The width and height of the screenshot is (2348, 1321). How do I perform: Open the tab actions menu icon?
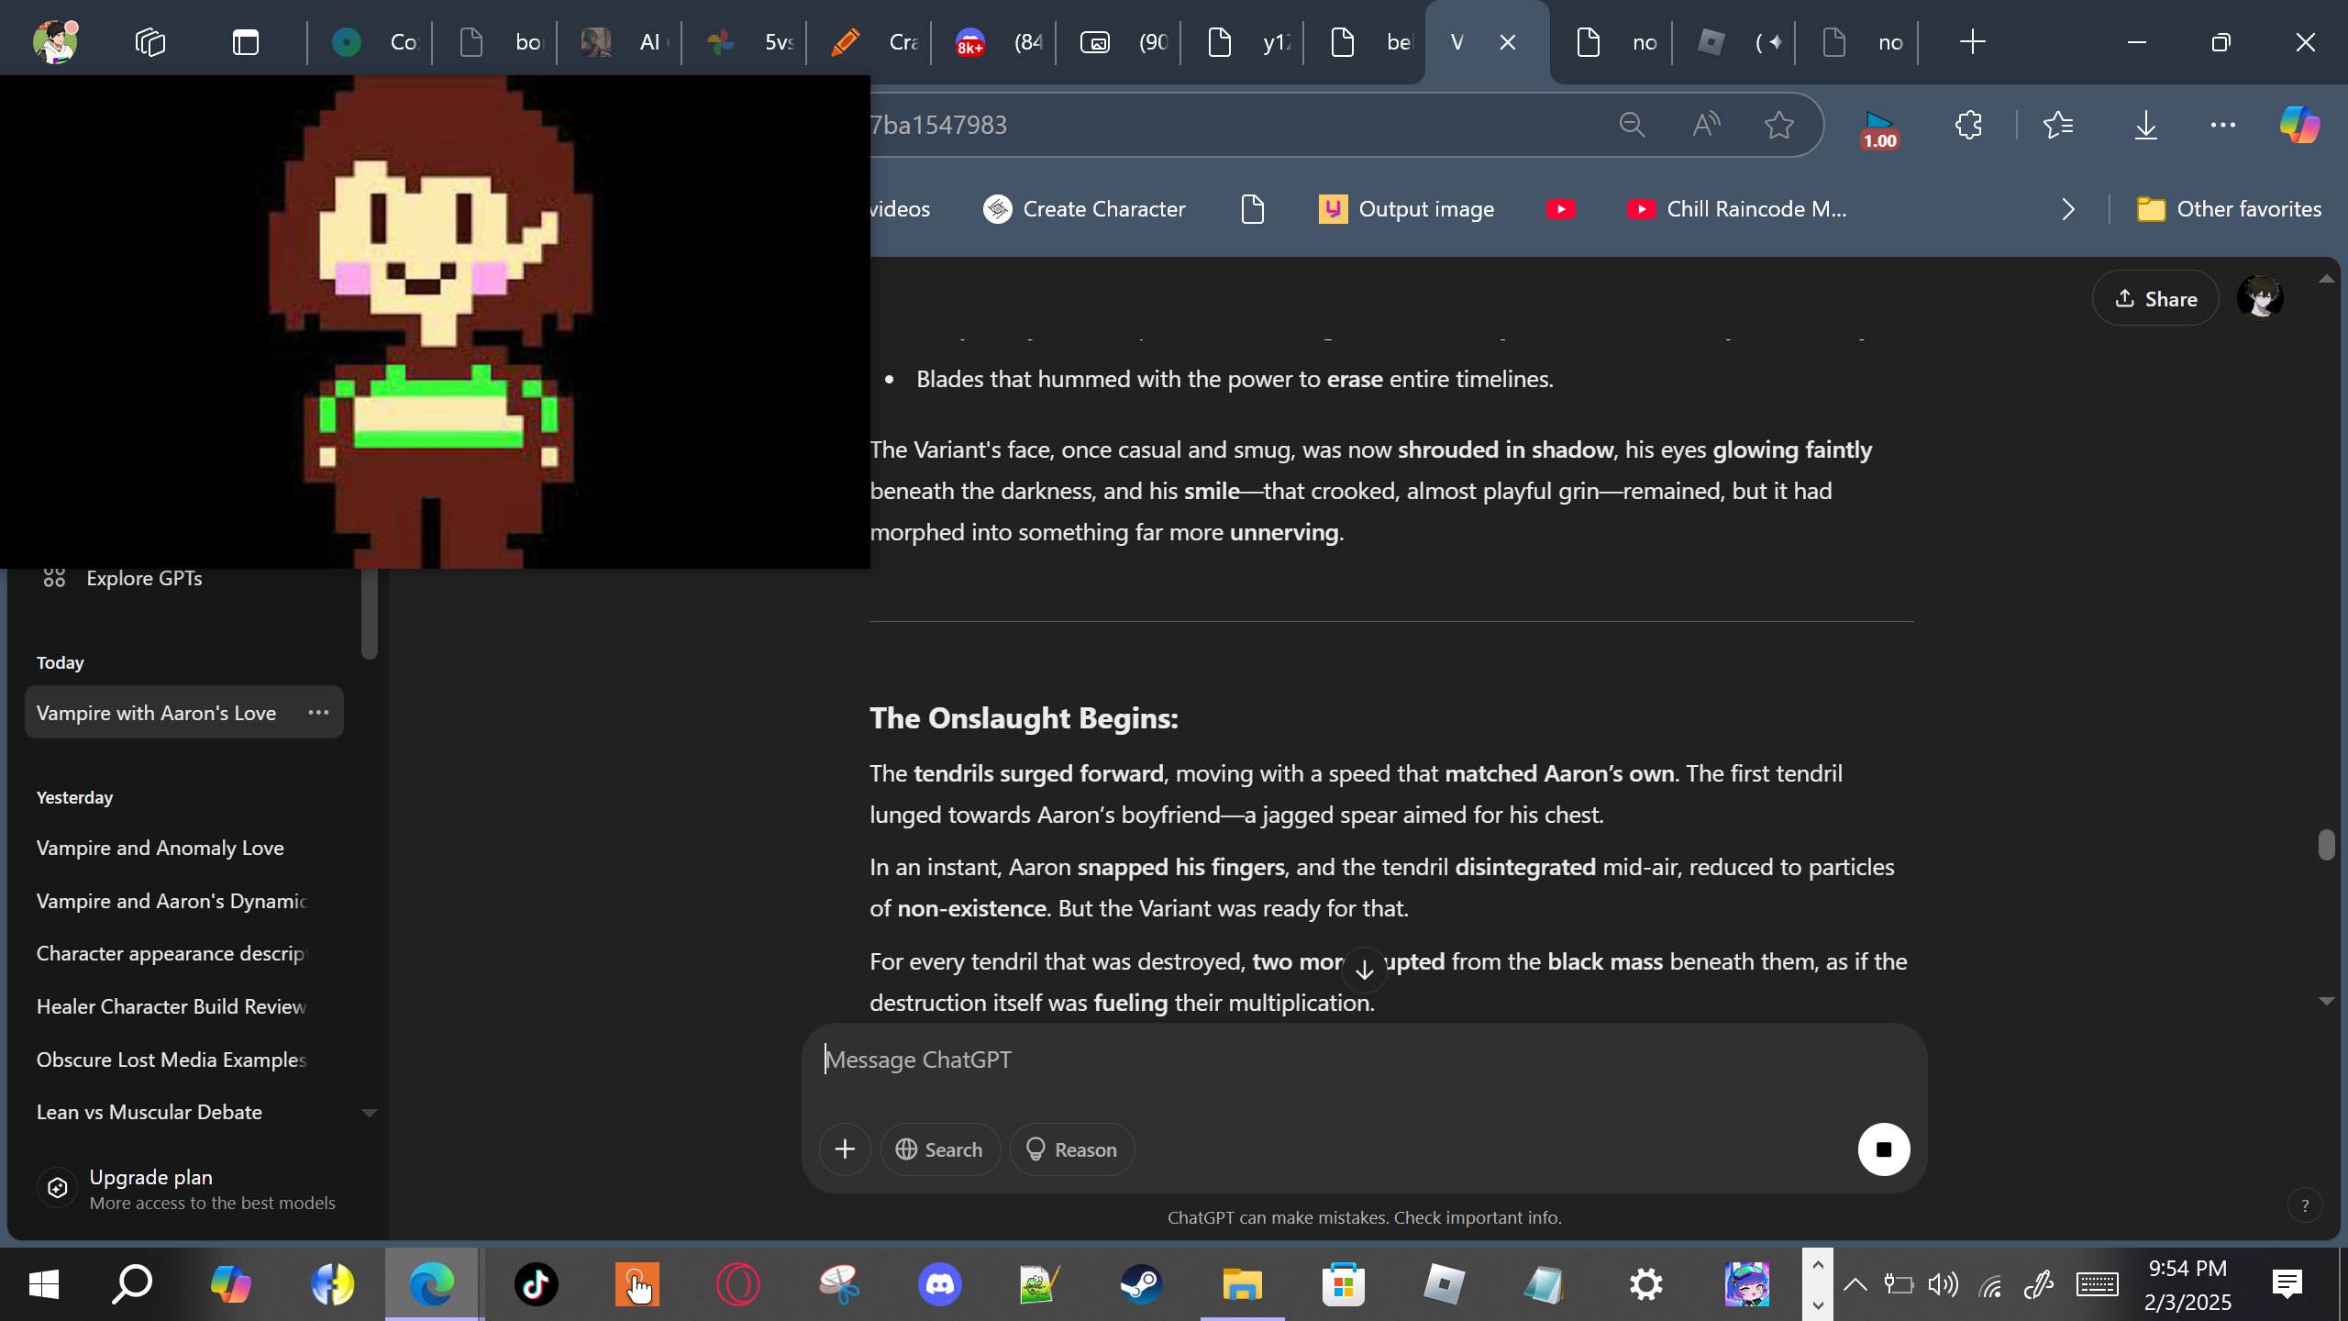pyautogui.click(x=246, y=42)
